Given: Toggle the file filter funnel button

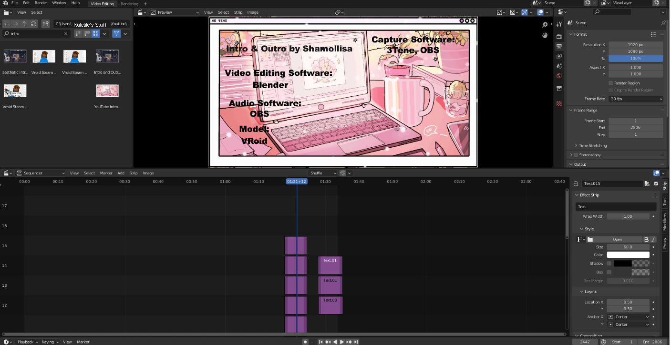Looking at the screenshot, I should [116, 34].
